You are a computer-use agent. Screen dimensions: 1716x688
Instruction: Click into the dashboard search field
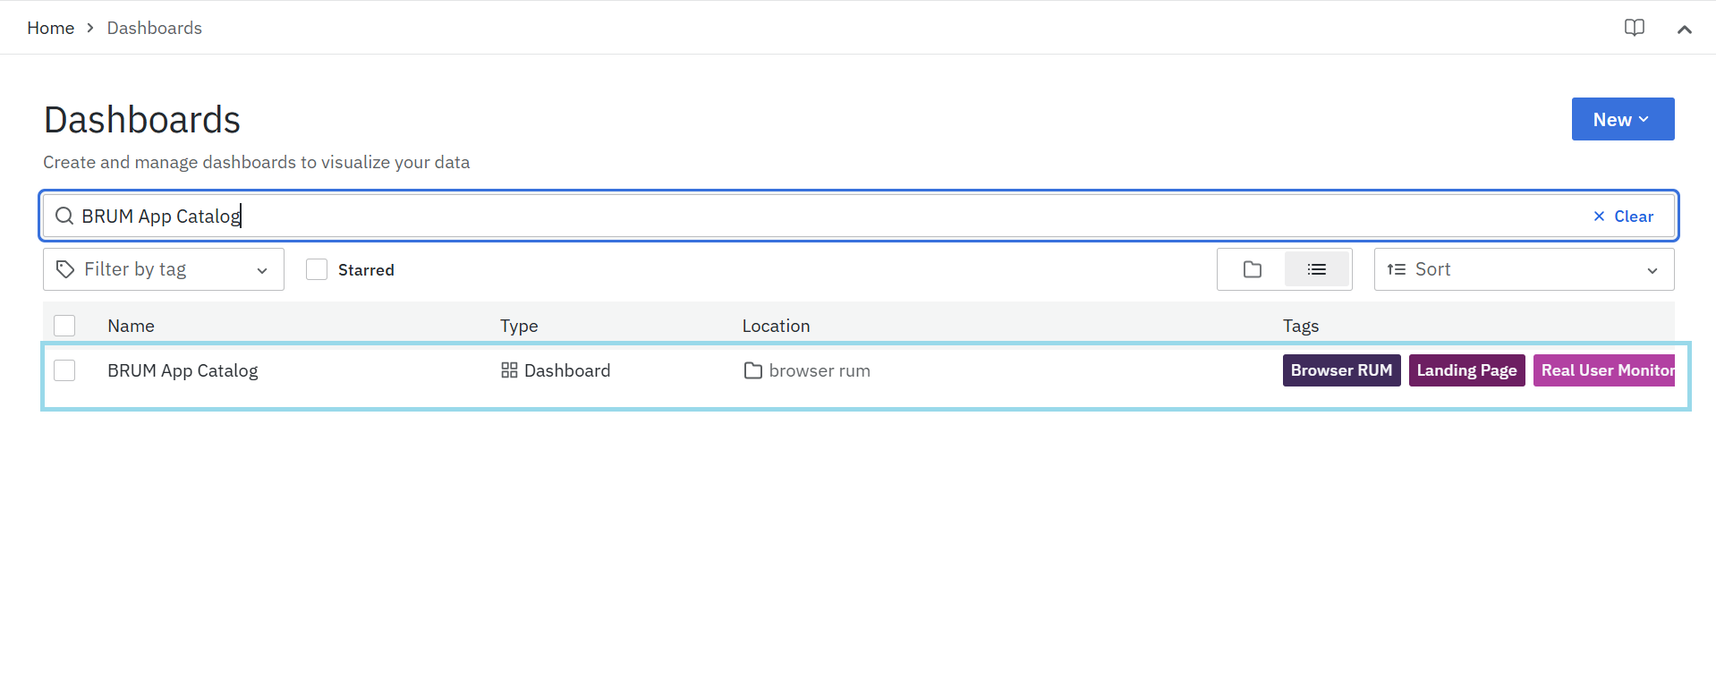805,217
